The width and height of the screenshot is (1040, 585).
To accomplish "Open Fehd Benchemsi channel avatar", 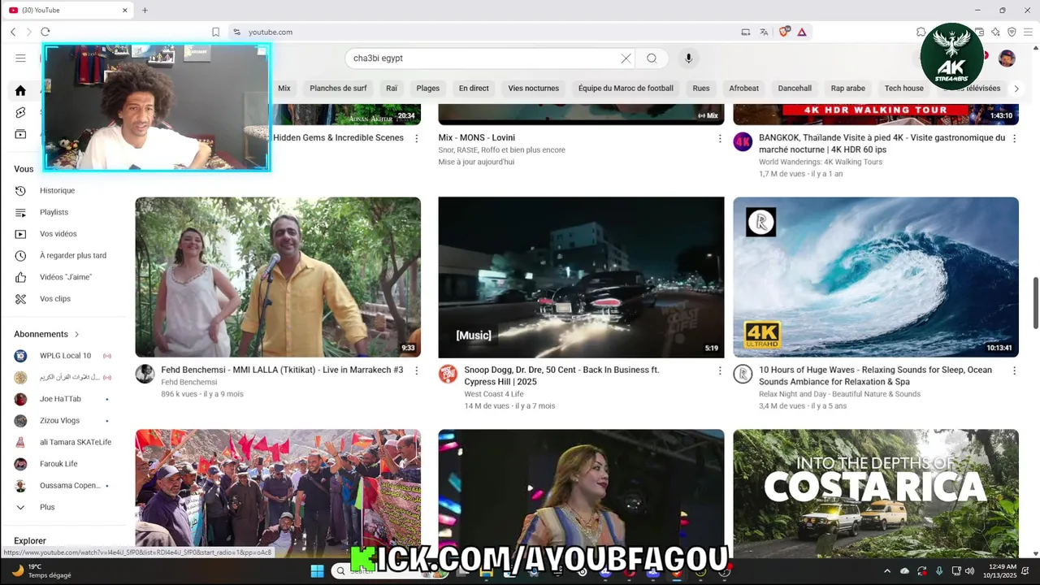I will (x=145, y=374).
